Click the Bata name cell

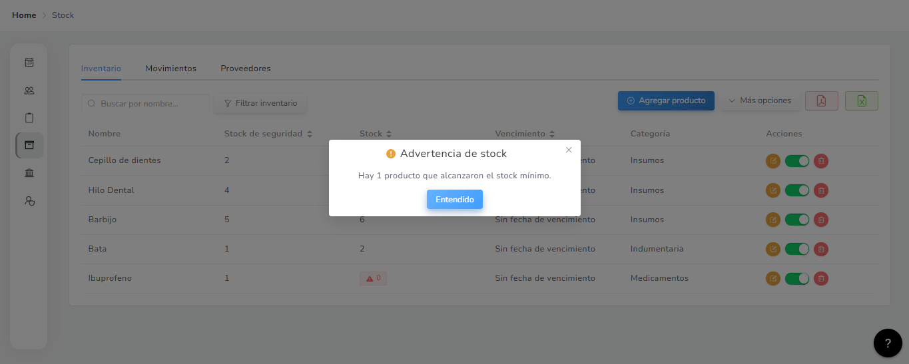coord(97,249)
